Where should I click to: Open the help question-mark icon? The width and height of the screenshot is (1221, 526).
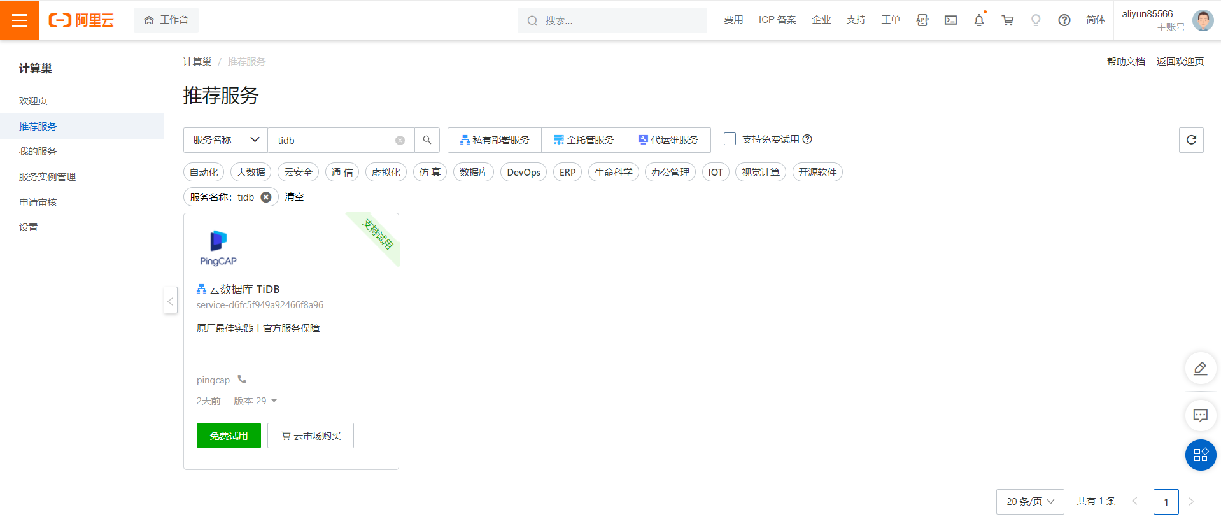pyautogui.click(x=1064, y=20)
